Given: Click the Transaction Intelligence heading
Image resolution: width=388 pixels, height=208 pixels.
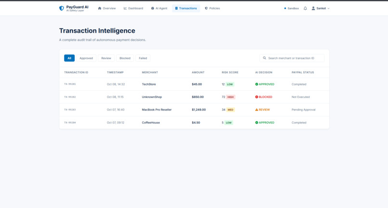Looking at the screenshot, I should [97, 31].
